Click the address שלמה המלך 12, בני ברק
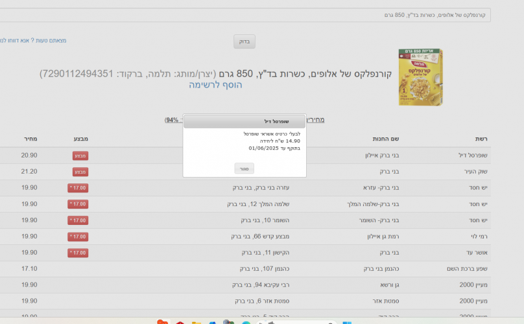 tap(258, 204)
